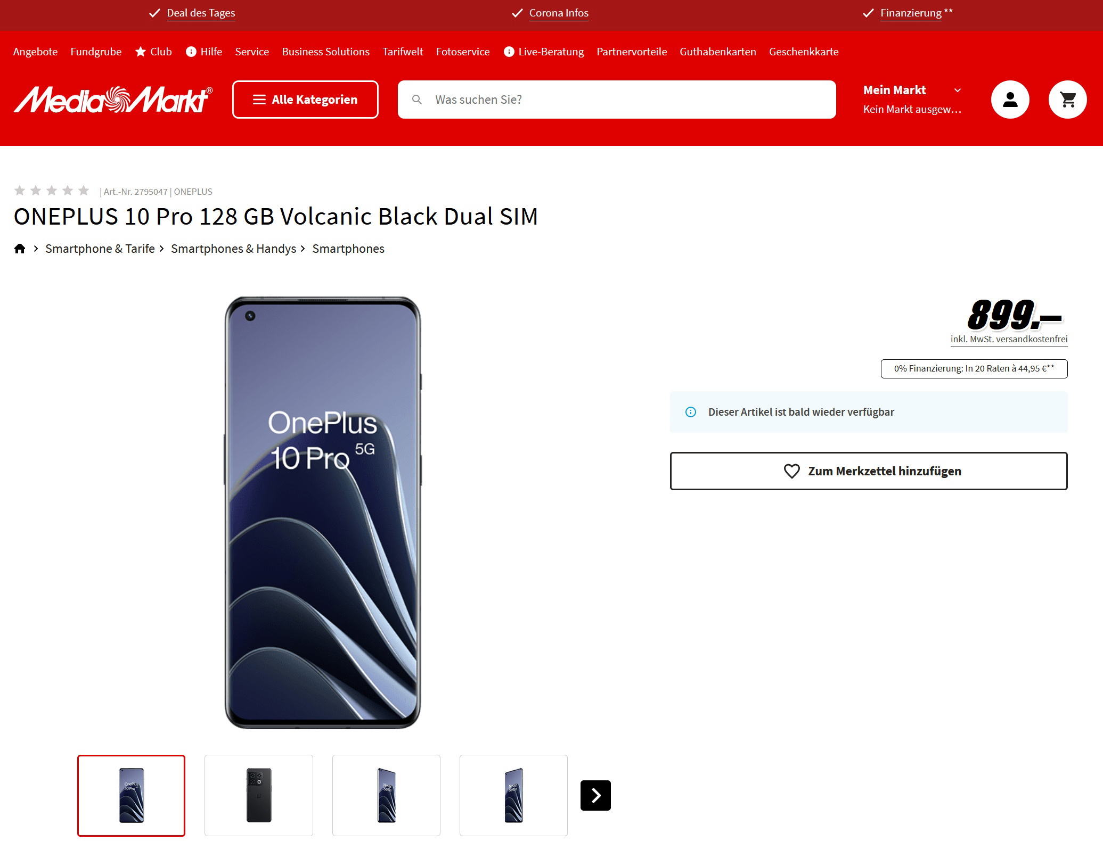
Task: Open the Alle Kategorien menu
Action: tap(305, 100)
